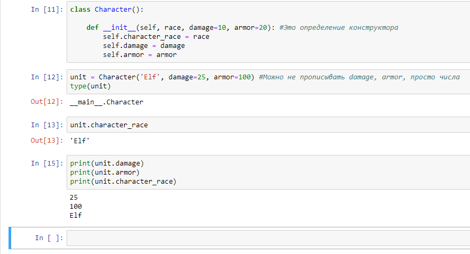Click the self.damage assignment line
Viewport: 470px width, 254px height.
click(144, 46)
